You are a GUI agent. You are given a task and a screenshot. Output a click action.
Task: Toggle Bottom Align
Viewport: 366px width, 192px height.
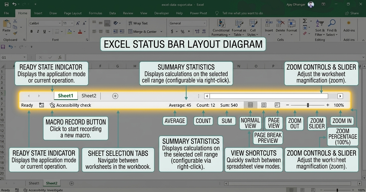click(107, 23)
